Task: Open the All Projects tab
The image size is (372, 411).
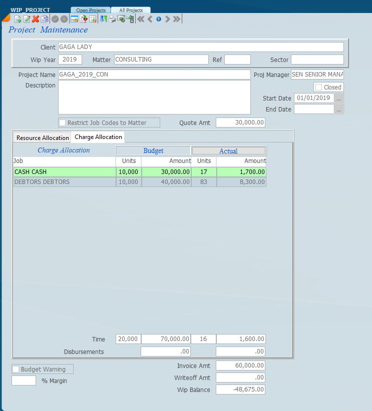Action: [131, 10]
